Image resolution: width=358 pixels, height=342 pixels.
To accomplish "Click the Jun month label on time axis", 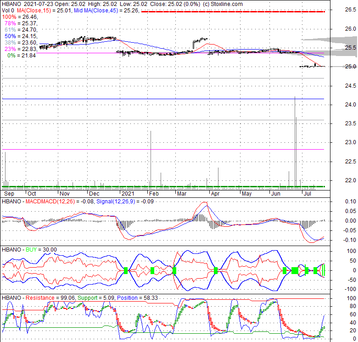I will point(275,194).
